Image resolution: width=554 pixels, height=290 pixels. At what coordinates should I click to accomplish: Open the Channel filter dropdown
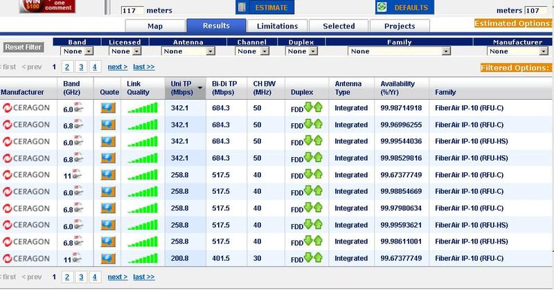tap(252, 51)
